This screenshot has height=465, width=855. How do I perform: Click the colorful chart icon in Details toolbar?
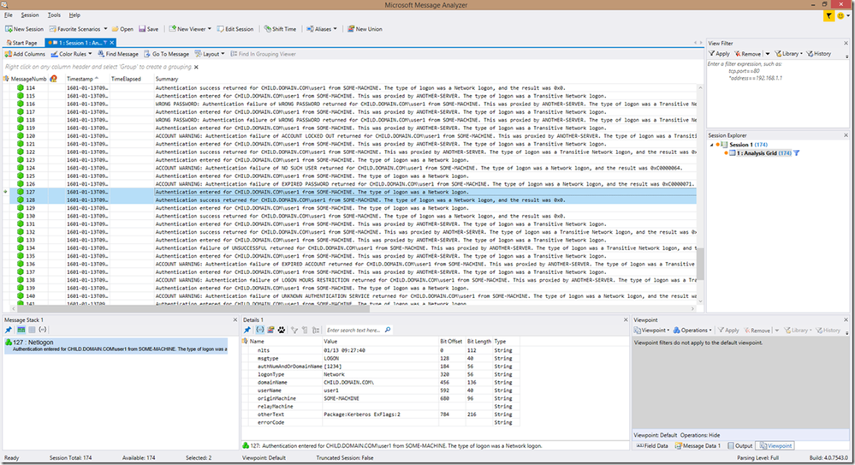click(x=270, y=330)
